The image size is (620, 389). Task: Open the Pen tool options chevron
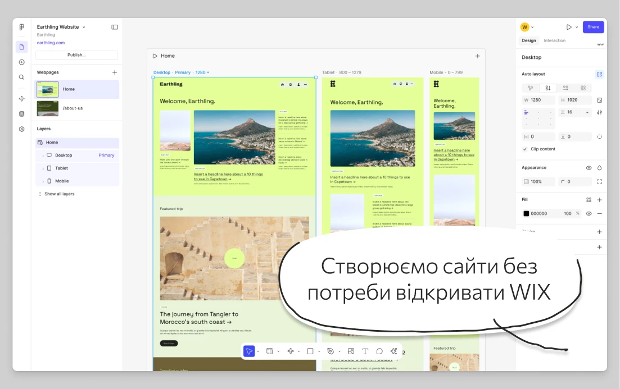coord(340,351)
